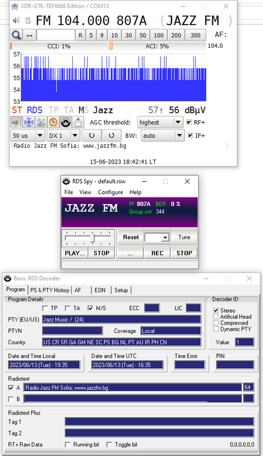Click the 100 kHz step button
This screenshot has height=456, width=263.
(x=158, y=35)
